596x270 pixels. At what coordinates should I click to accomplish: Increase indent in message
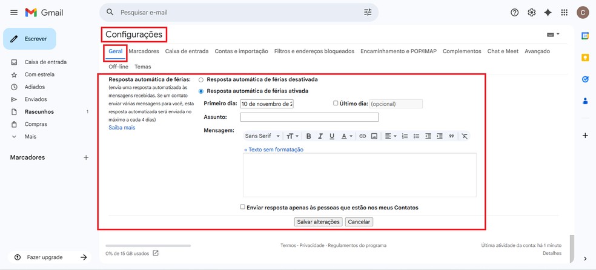440,136
